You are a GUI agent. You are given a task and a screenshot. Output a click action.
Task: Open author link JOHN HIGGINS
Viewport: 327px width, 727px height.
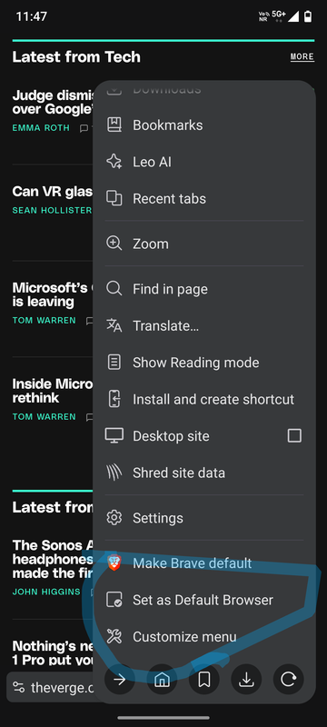(45, 592)
